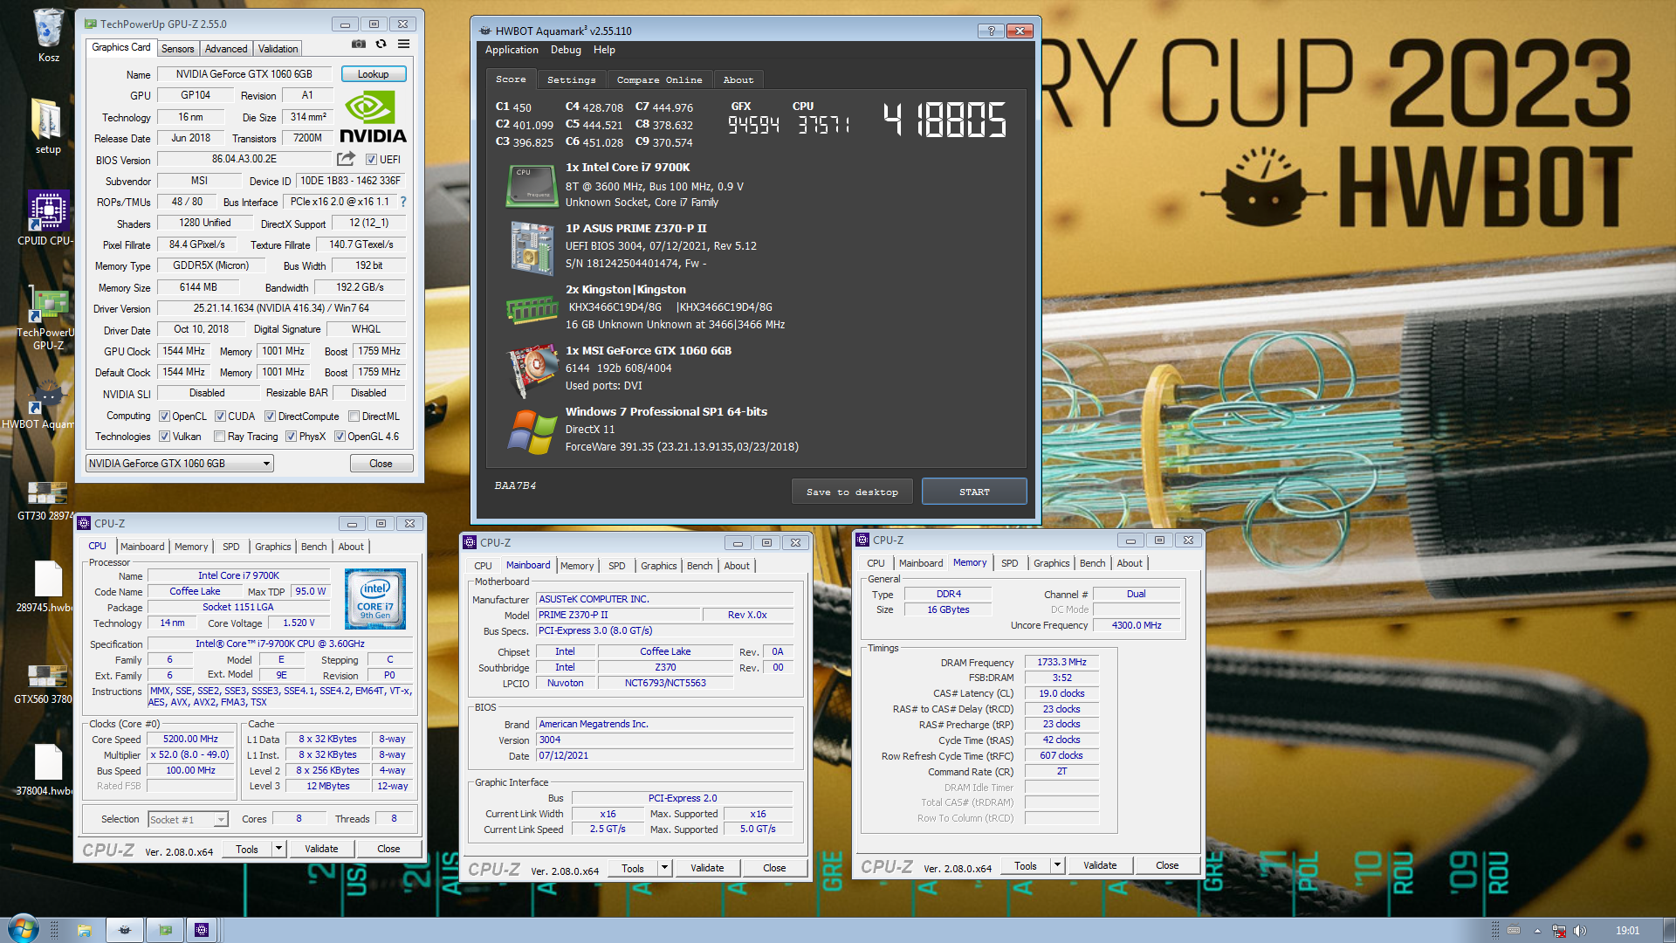Select the Kosz recycle bin desktop icon
This screenshot has width=1676, height=943.
48,36
